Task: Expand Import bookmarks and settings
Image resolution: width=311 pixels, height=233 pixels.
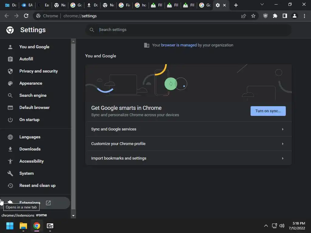Action: pos(188,158)
